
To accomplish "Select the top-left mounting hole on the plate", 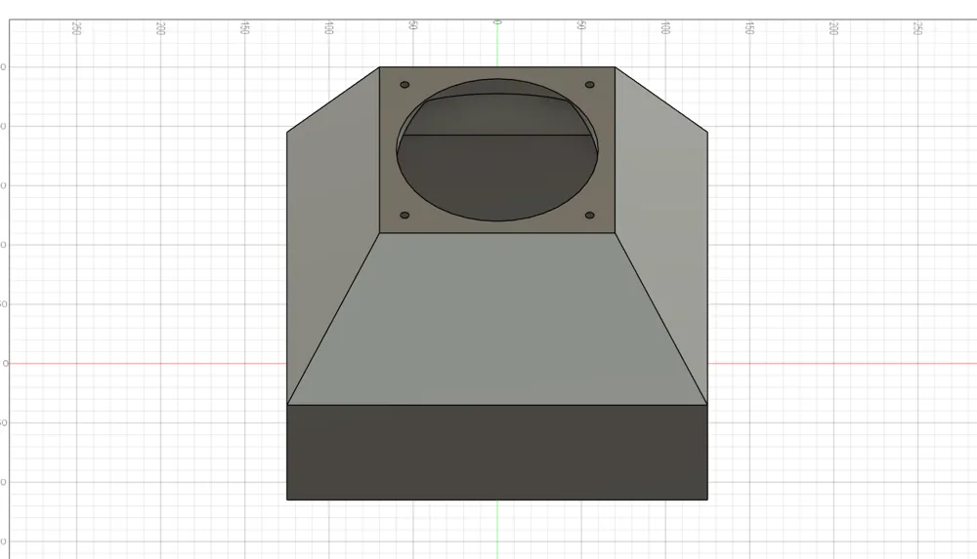I will (404, 85).
